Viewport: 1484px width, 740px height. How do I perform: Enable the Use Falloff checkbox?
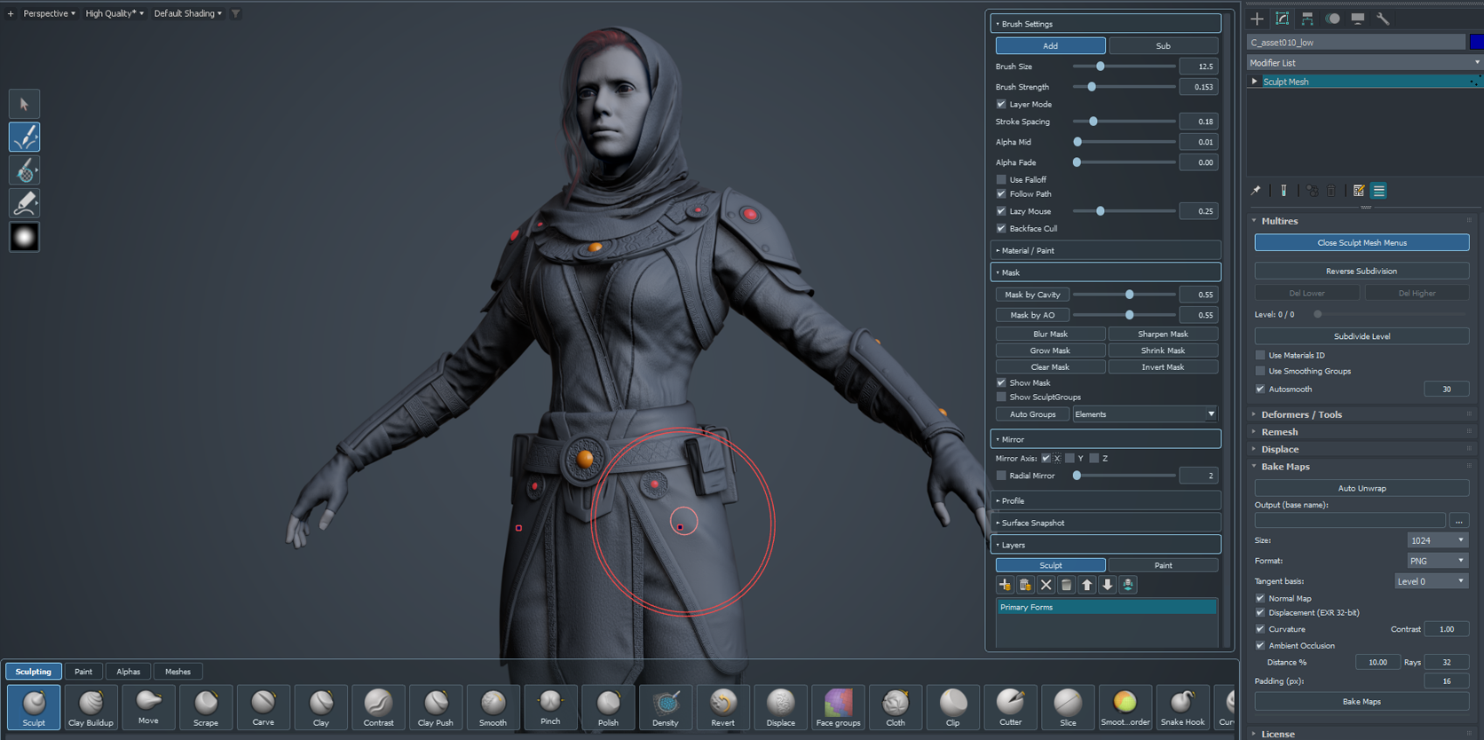coord(1001,179)
